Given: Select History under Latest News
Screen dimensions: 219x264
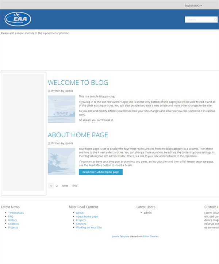Looking at the screenshot, I should coord(12,220).
